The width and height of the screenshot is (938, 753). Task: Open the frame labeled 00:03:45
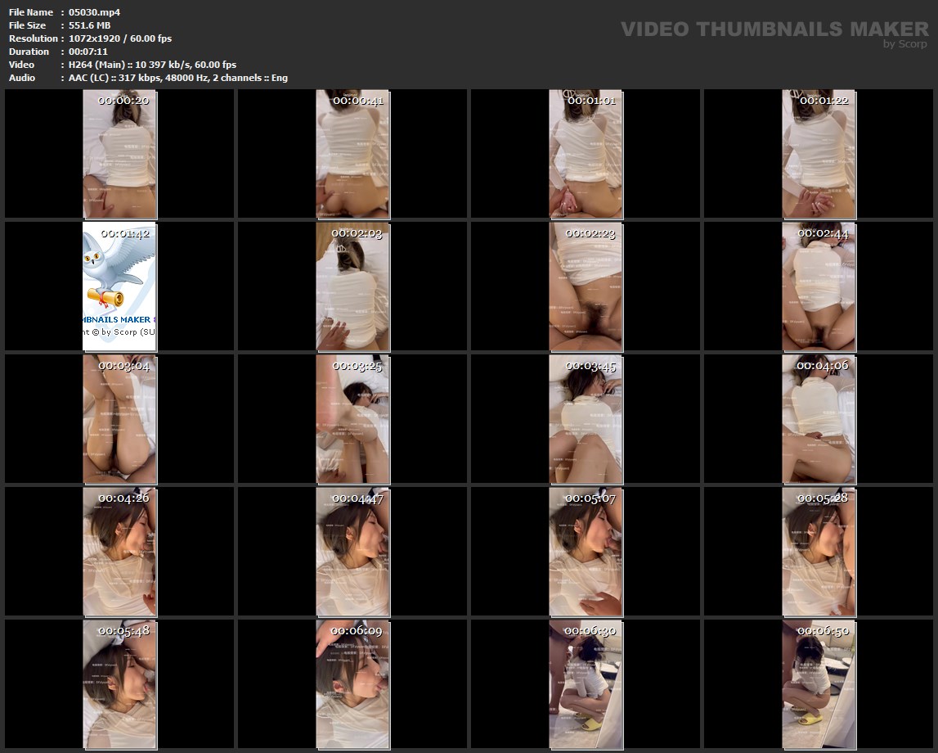[586, 419]
